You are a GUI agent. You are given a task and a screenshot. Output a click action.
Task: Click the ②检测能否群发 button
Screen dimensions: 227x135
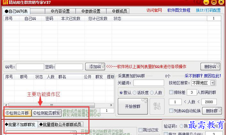[x=47, y=113]
